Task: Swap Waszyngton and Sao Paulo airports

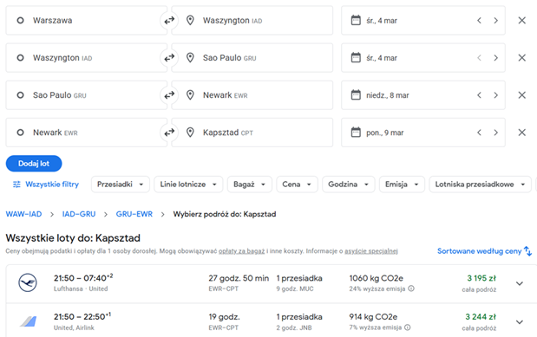Action: click(169, 58)
